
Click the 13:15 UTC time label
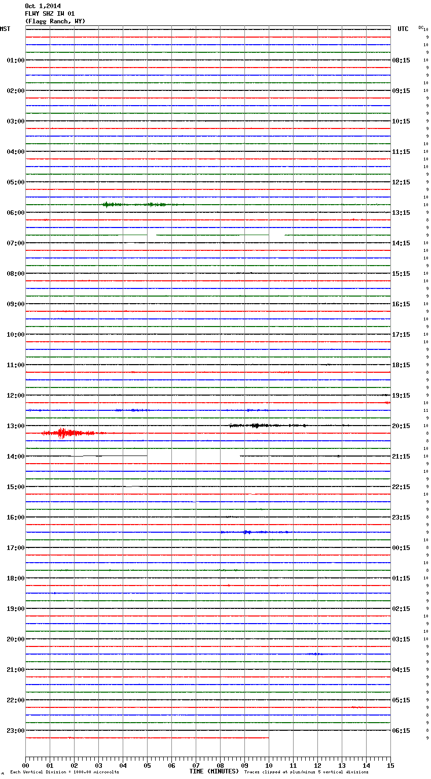point(401,213)
